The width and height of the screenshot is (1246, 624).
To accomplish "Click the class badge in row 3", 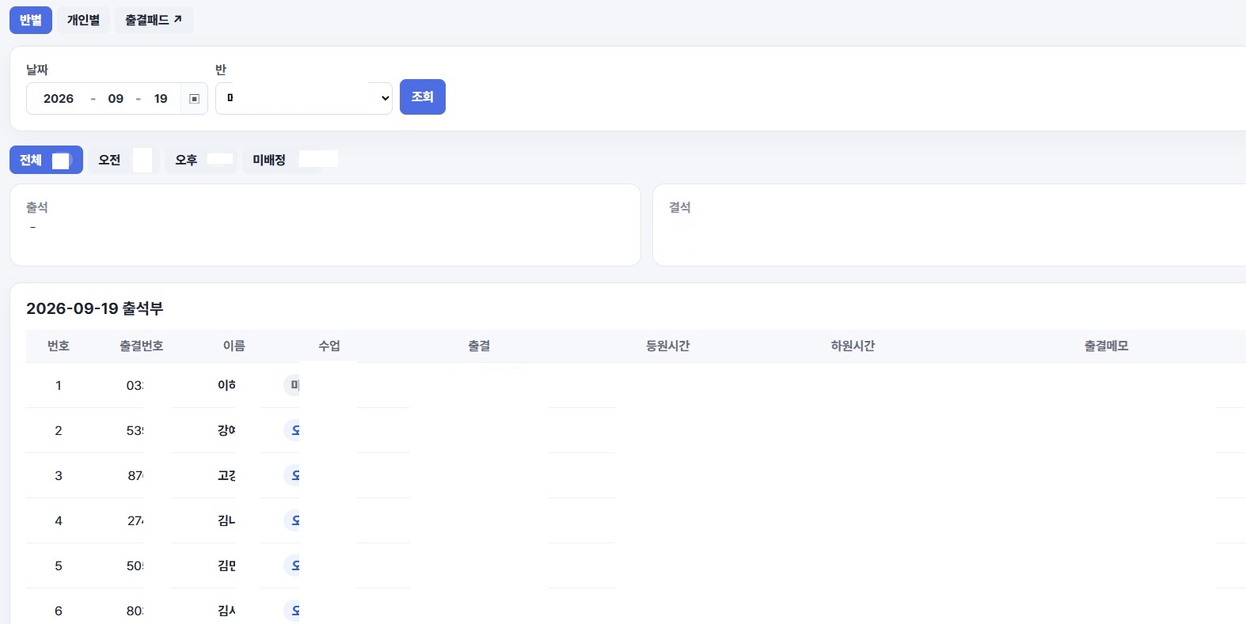I will pyautogui.click(x=292, y=475).
